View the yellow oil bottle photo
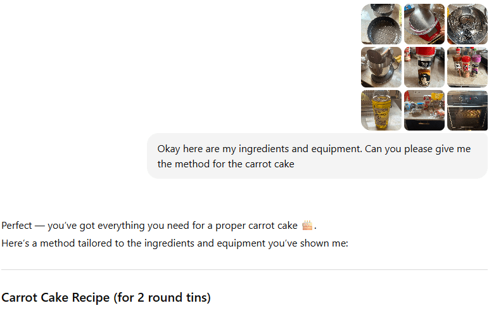The image size is (489, 315). click(381, 110)
